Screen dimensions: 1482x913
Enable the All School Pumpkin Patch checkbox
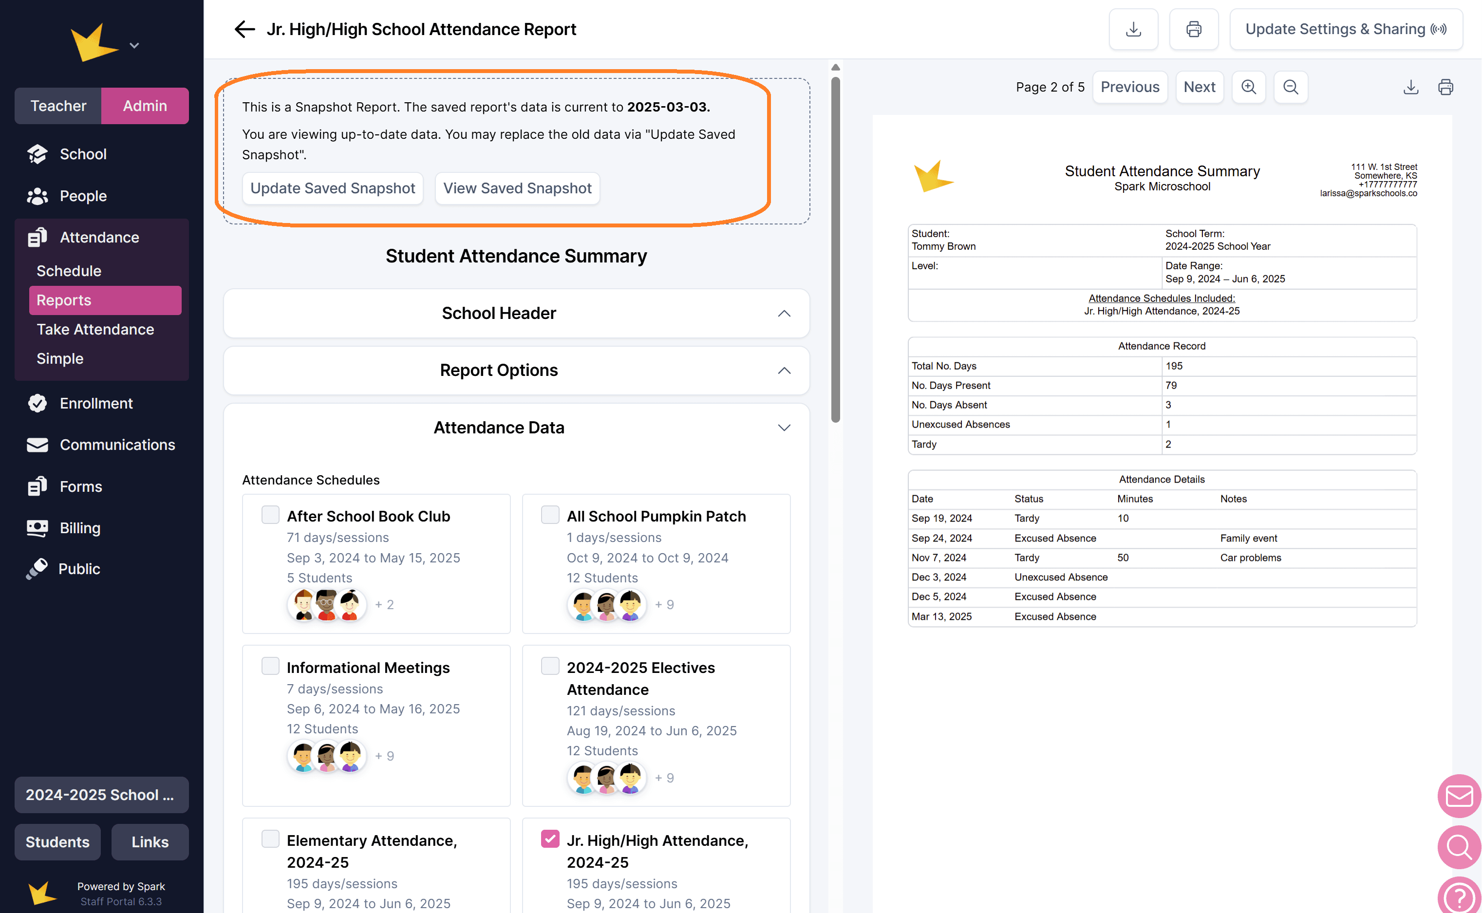[549, 515]
